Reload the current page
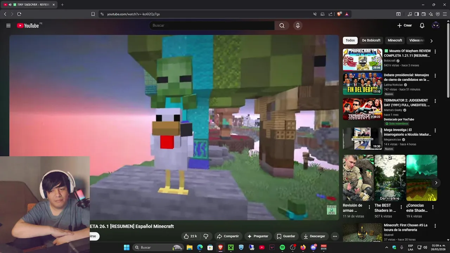The image size is (450, 253). tap(19, 14)
